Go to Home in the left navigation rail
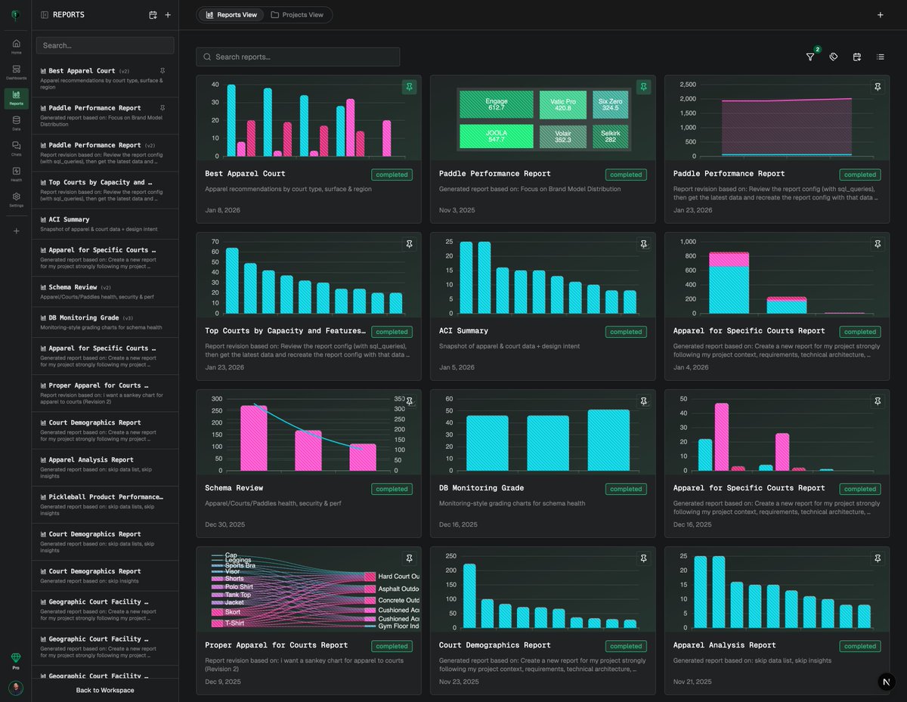907x702 pixels. [x=16, y=46]
